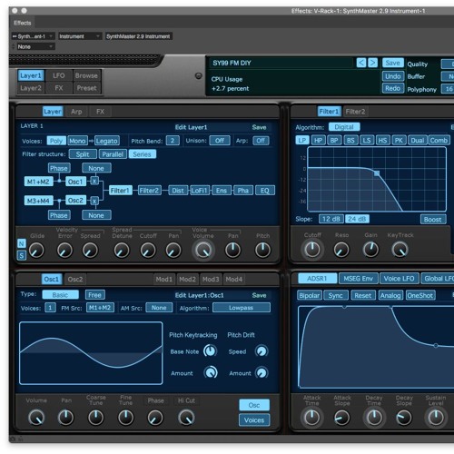Choose the BP filter type

334,140
